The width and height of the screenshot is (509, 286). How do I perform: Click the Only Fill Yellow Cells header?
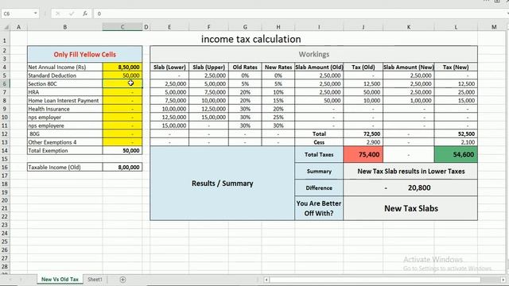click(85, 55)
